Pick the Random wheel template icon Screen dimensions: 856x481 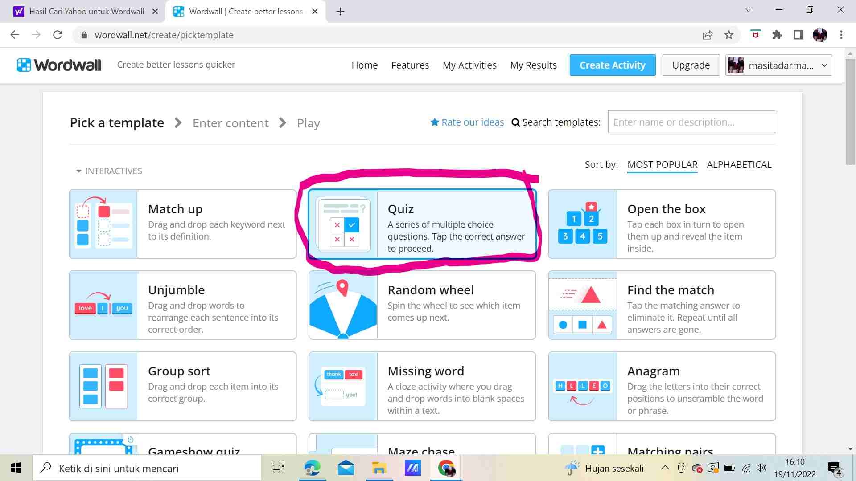tap(343, 305)
